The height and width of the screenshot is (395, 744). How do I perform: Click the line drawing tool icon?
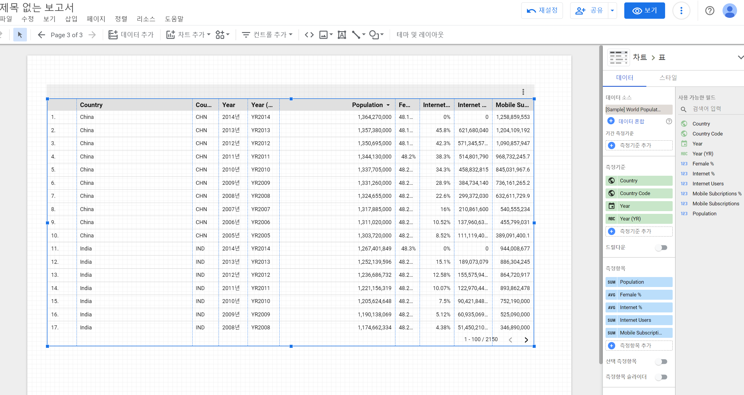[x=356, y=35]
